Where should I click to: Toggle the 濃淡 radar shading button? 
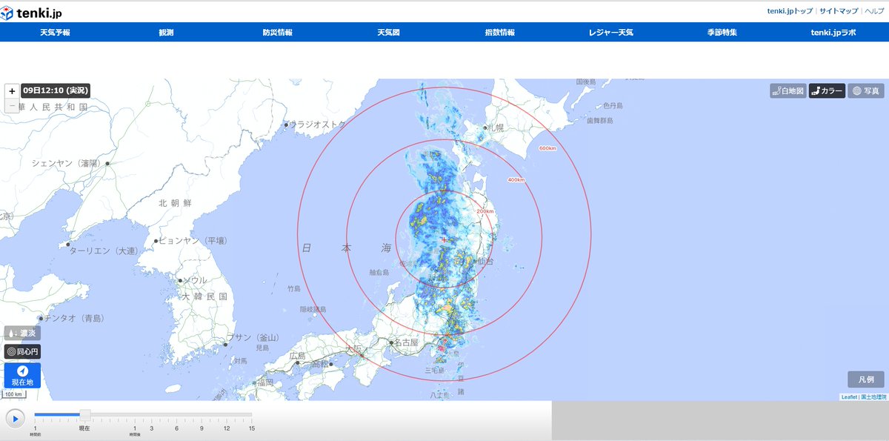(22, 333)
